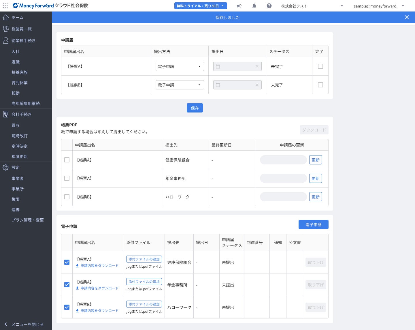Open 権限 settings
415x330 pixels.
(16, 199)
